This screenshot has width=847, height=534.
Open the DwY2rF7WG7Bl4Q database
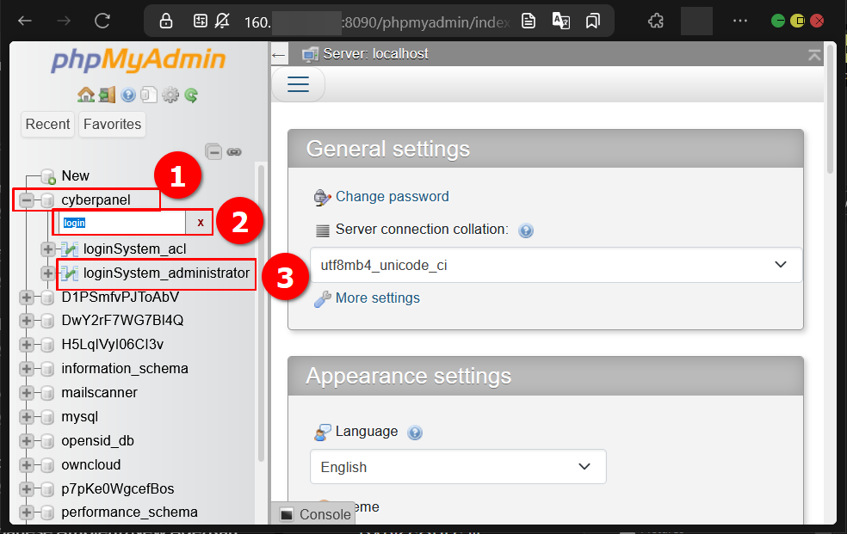click(122, 321)
